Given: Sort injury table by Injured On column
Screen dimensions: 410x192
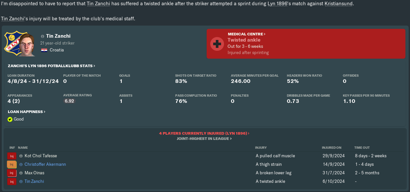Looking at the screenshot, I should pos(331,148).
